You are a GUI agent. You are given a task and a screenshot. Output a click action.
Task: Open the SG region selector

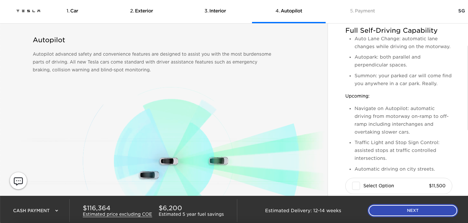click(461, 11)
